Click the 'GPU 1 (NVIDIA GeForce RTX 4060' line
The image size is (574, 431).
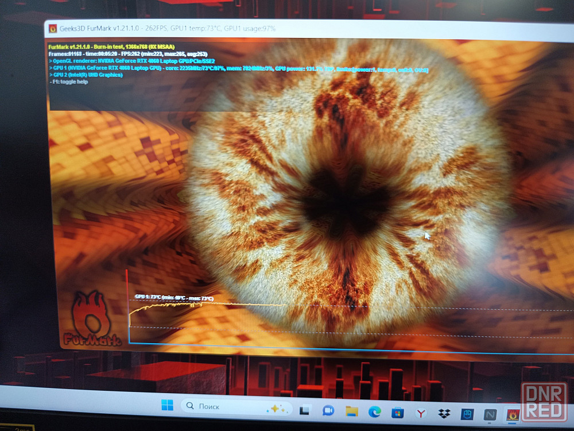tap(239, 68)
